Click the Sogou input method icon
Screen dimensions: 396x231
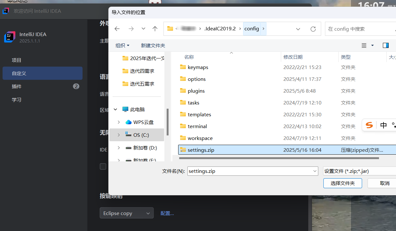pyautogui.click(x=368, y=125)
